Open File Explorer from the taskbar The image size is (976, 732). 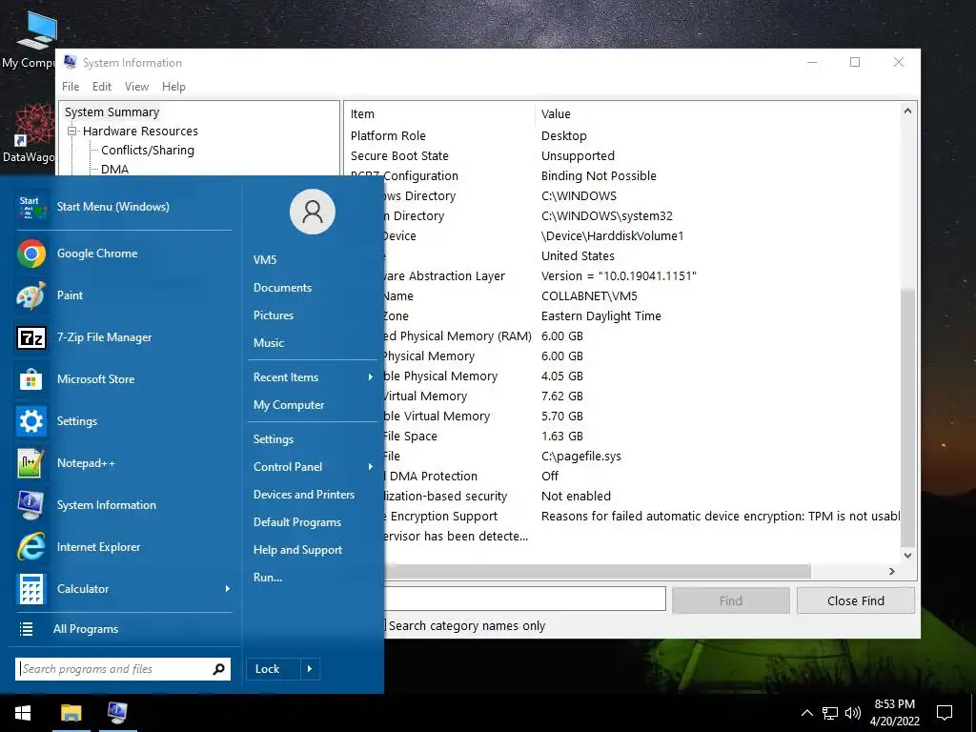[x=71, y=713]
